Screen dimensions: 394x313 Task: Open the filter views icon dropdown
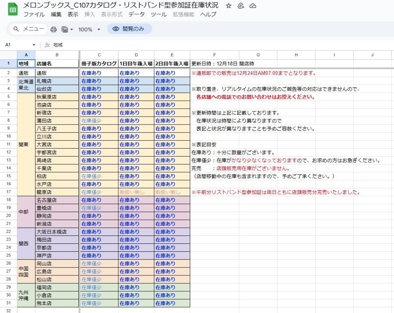tap(67, 30)
